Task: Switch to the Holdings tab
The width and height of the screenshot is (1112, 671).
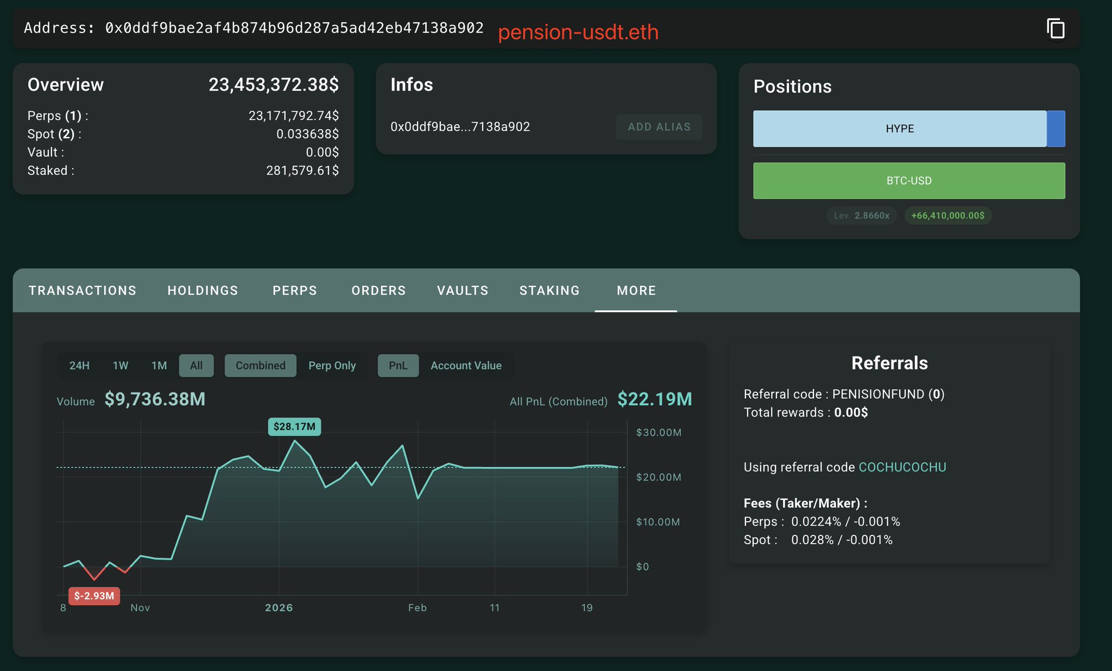Action: 203,291
